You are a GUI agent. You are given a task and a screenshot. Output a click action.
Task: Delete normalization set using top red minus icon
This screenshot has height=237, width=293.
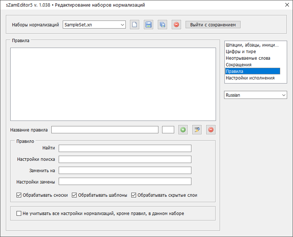click(x=176, y=25)
